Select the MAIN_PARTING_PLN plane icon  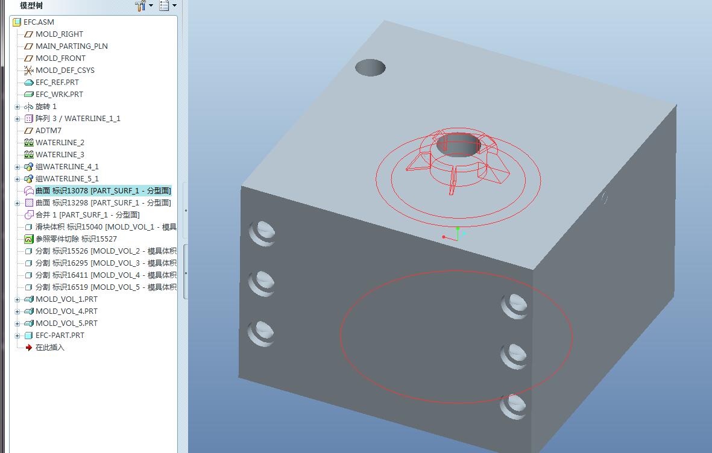click(x=28, y=46)
